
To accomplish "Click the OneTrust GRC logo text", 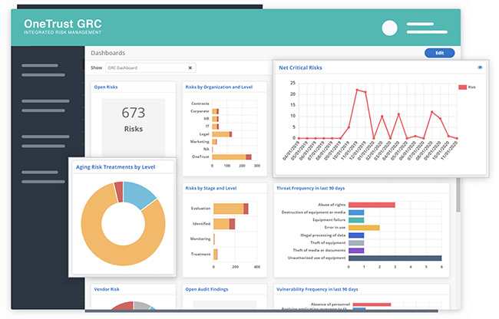I will (x=62, y=24).
